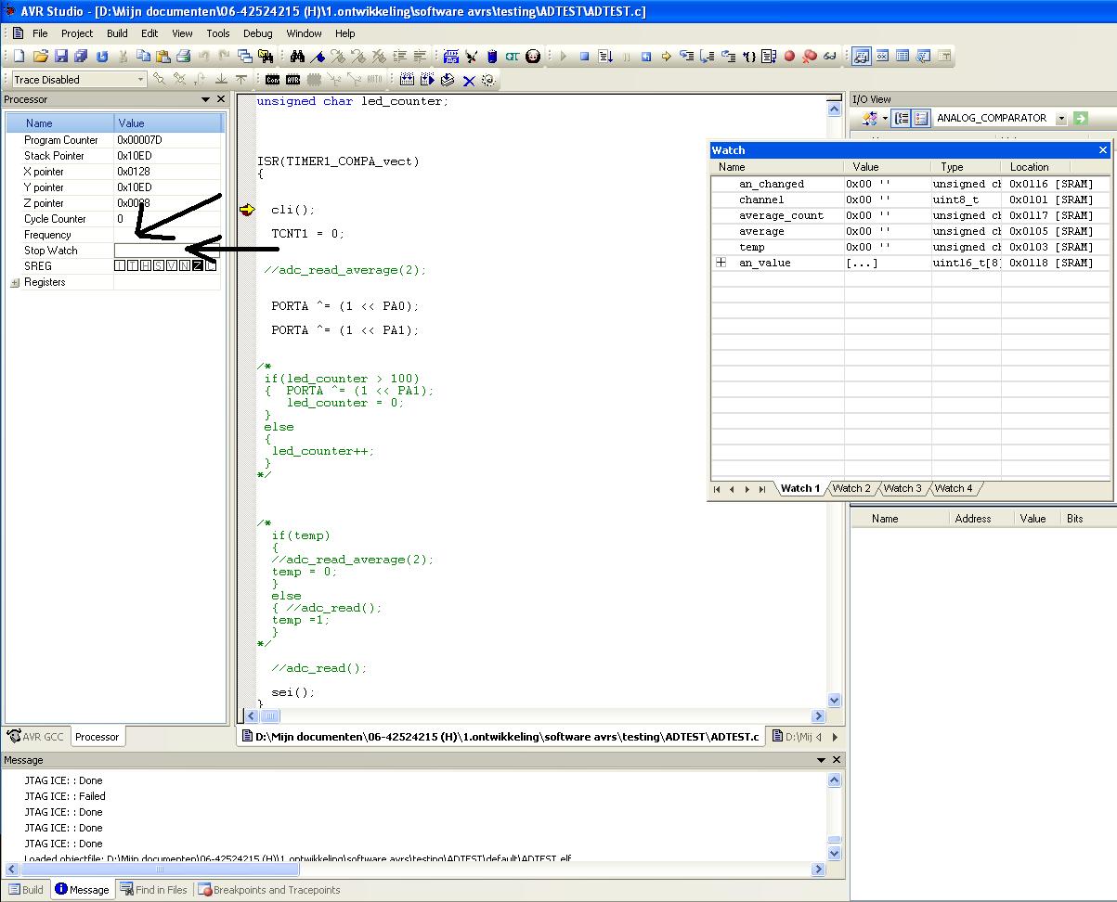Switch to the AVR GCC tab

36,737
